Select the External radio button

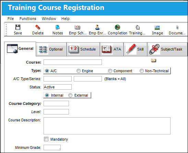(70, 95)
